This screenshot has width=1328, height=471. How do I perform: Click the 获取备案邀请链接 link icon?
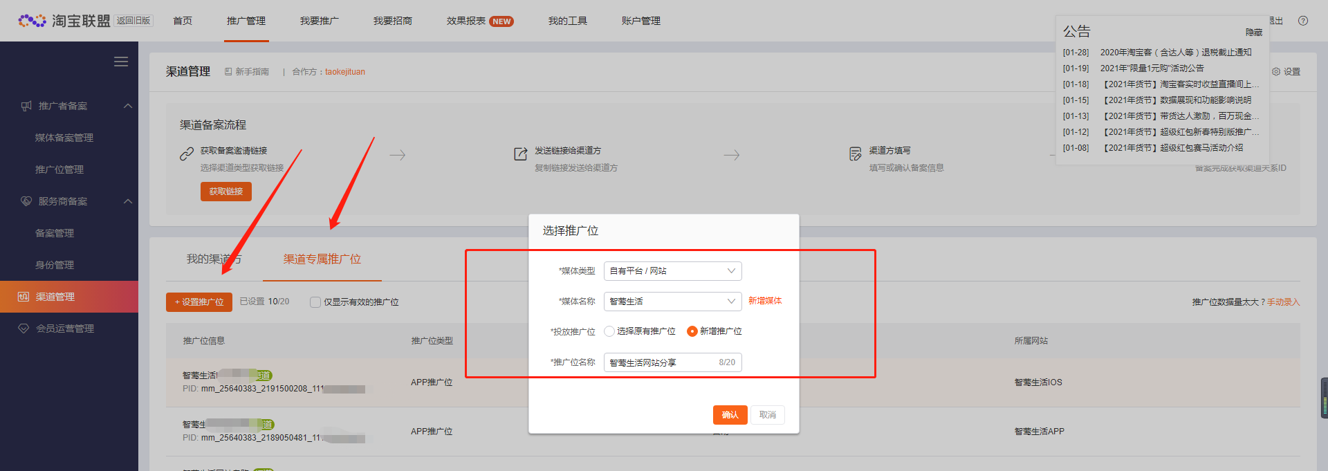point(187,154)
